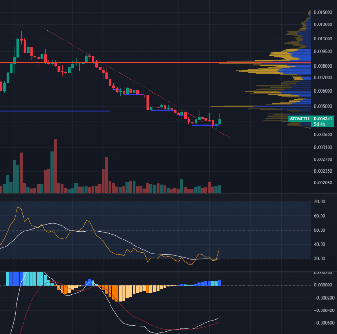Screen dimensions: 337x334
Task: Click the MACD −0.000600 axis label
Action: tap(324, 323)
